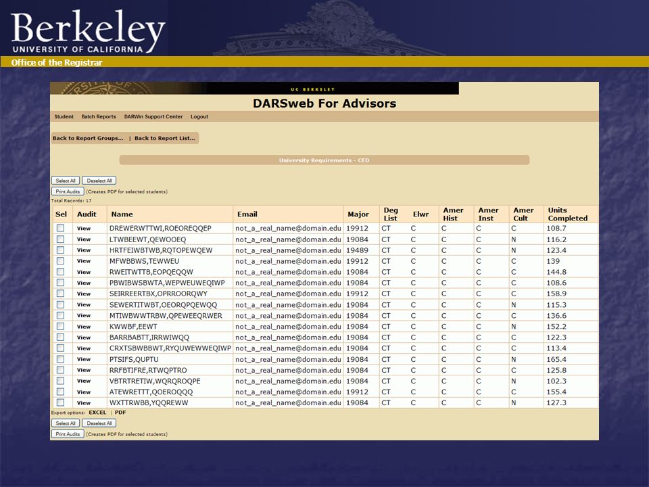Screen dimensions: 649x487
Task: Select checkbox for KWWBF,EEWT
Action: (60, 326)
